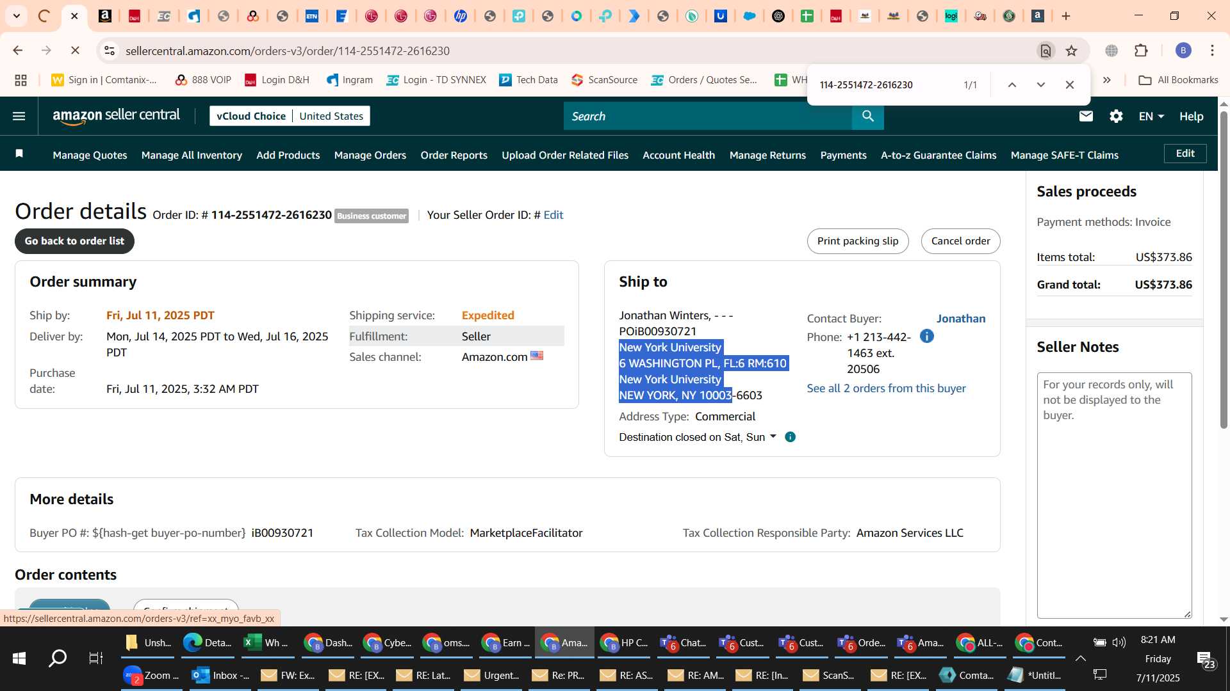
Task: Click the browser address bar URL
Action: pyautogui.click(x=288, y=51)
